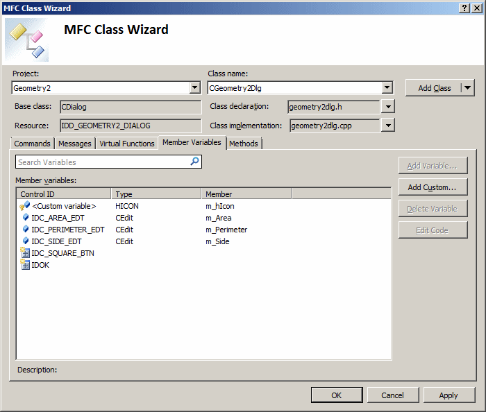Screen dimensions: 486x412
Task: Click the IDC_SQUARE_BTN control icon
Action: pos(25,252)
